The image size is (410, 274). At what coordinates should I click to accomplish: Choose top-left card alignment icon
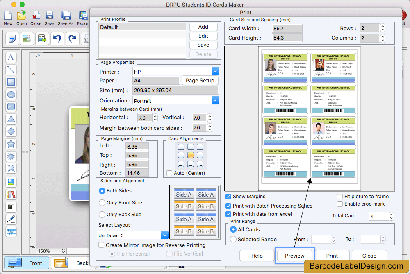coord(181,147)
